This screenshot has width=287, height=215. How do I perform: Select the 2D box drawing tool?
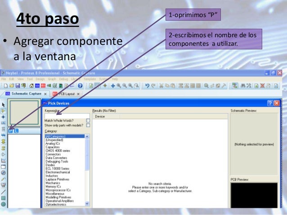click(x=3, y=198)
